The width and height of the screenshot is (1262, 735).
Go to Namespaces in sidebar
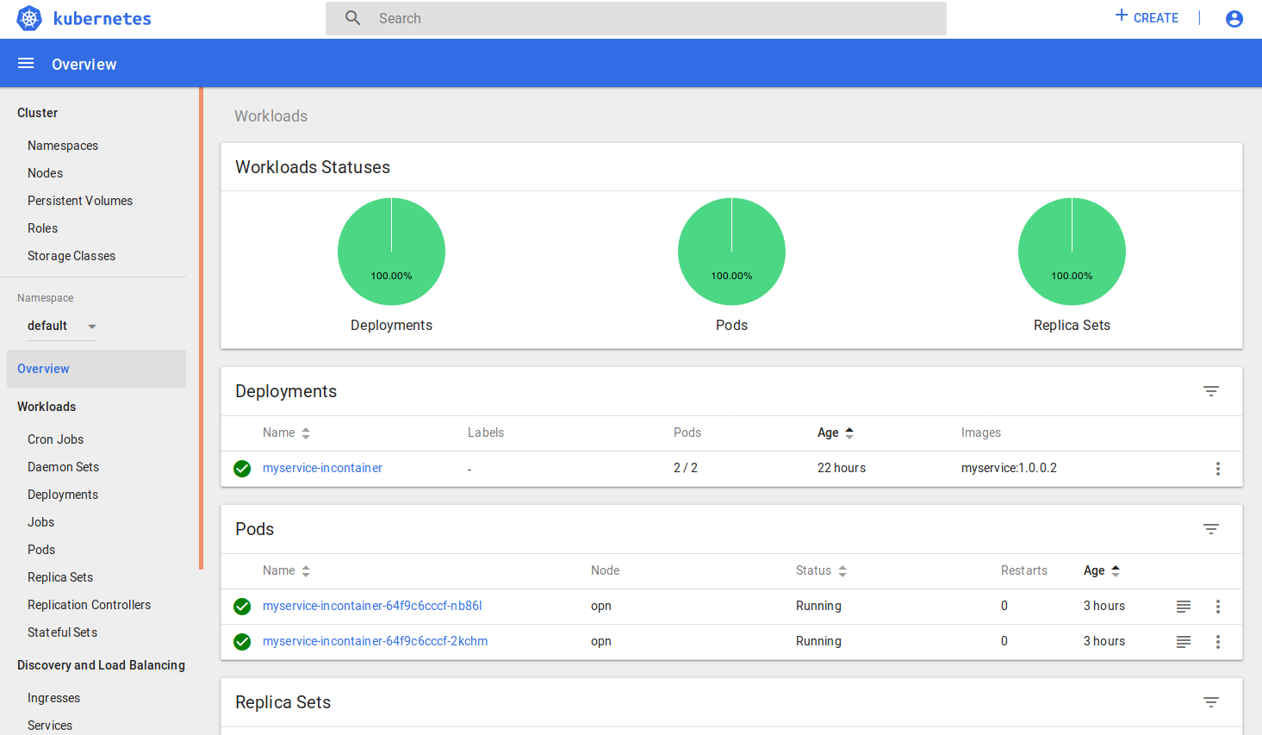click(63, 146)
